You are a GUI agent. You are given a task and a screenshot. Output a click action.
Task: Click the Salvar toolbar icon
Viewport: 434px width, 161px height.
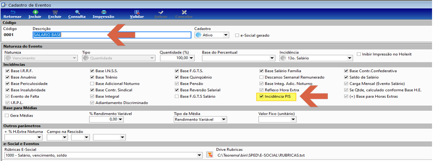point(161,12)
